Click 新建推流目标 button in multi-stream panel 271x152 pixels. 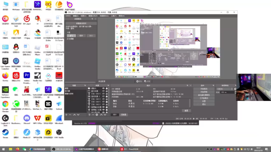pos(81,23)
